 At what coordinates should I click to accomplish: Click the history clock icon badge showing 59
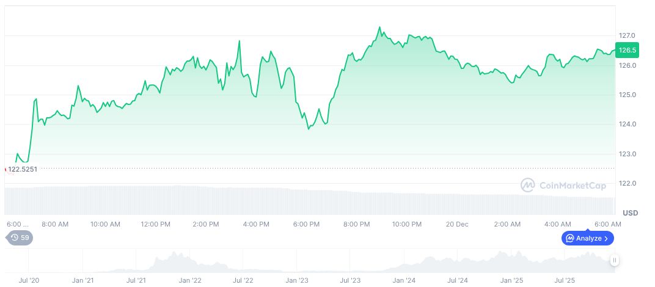tap(19, 238)
